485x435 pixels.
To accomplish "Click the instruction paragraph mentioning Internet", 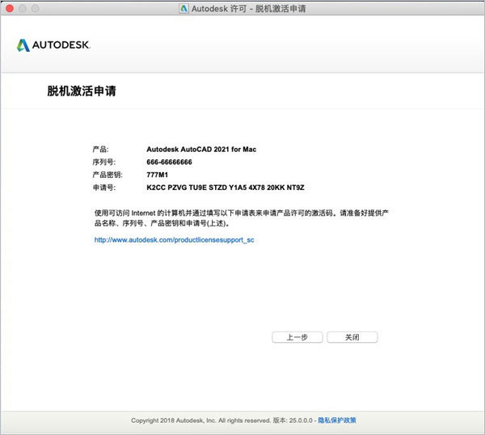I will pyautogui.click(x=242, y=217).
